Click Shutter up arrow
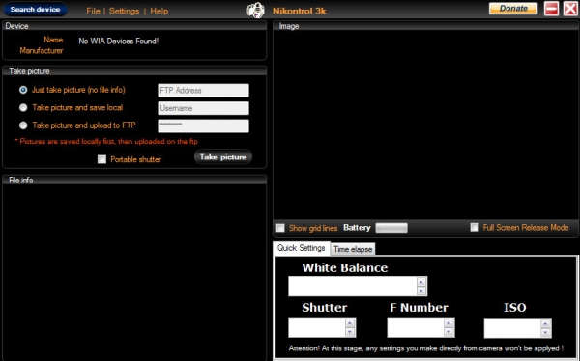The width and height of the screenshot is (580, 361). pyautogui.click(x=350, y=323)
